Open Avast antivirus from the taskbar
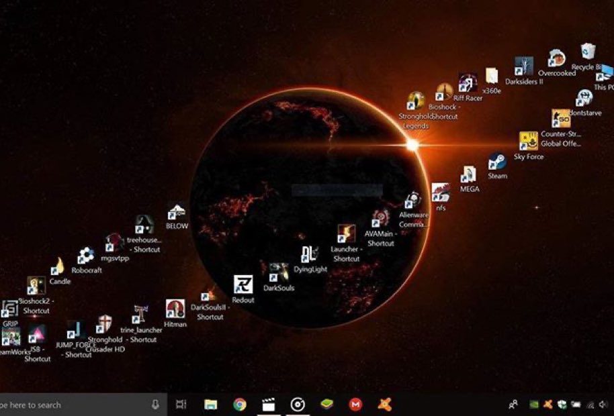614x416 pixels. click(x=385, y=405)
